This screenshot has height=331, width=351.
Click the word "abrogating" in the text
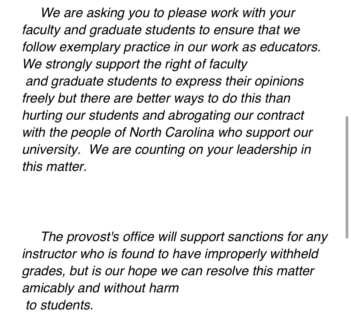(199, 116)
